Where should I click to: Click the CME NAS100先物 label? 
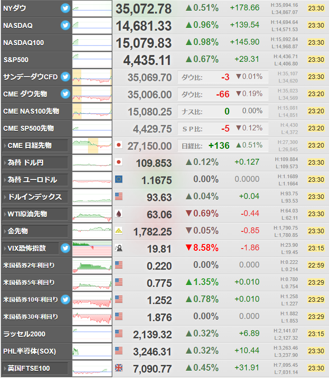pos(31,111)
